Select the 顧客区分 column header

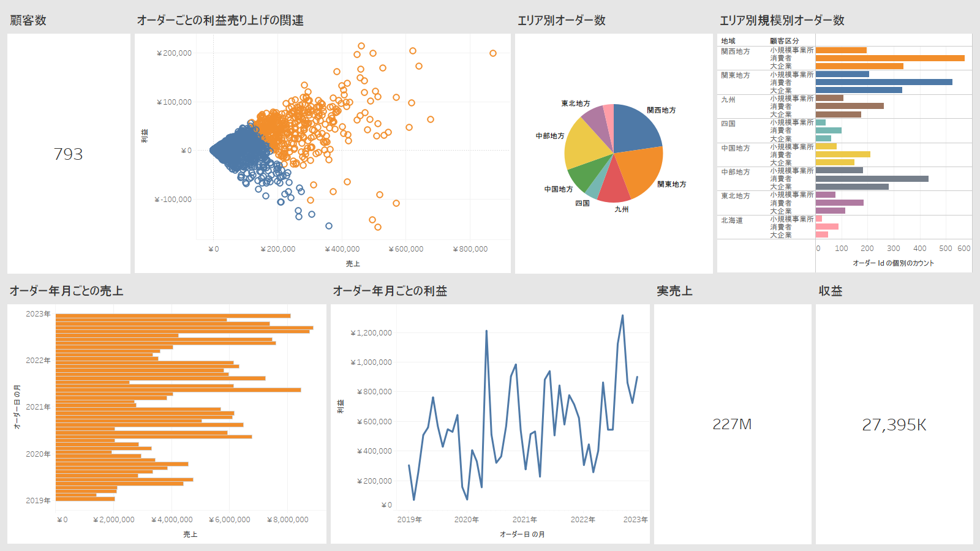click(x=784, y=41)
